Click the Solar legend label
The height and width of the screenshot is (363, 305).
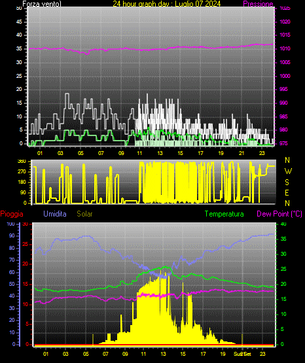click(85, 214)
